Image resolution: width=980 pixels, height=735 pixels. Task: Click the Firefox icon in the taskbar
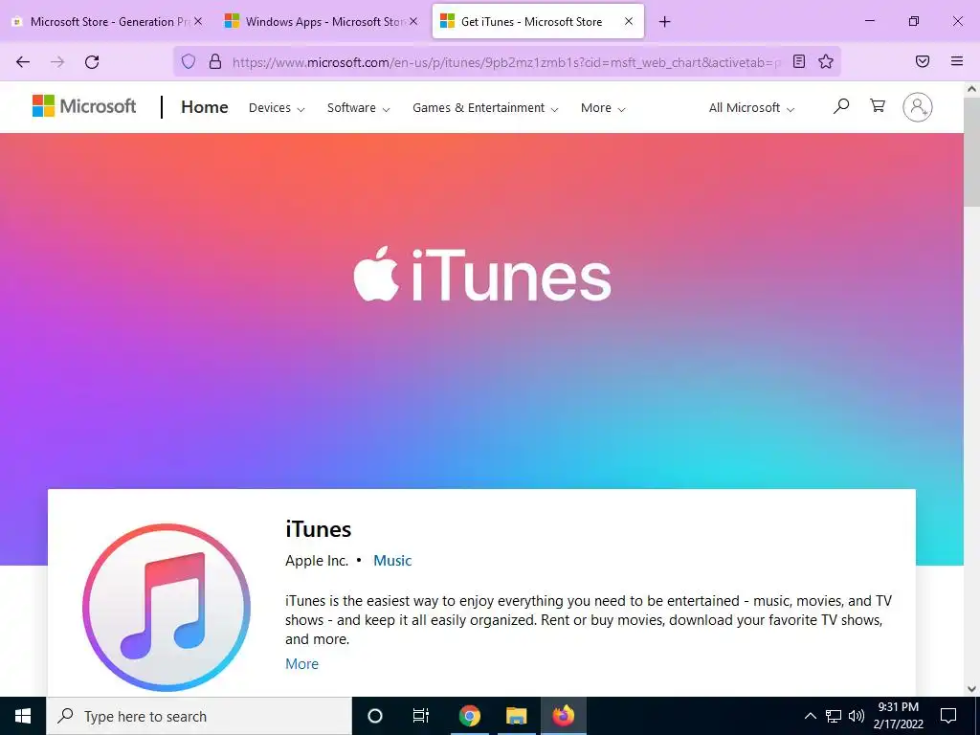point(563,716)
